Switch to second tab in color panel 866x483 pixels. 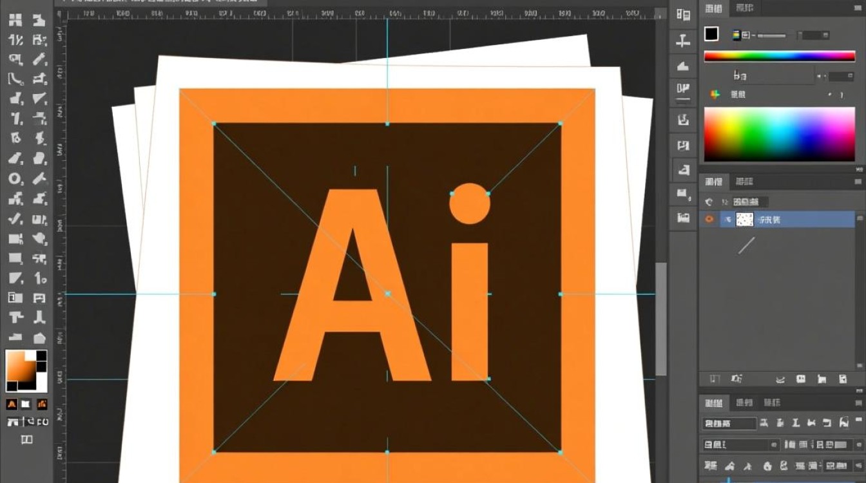click(744, 8)
